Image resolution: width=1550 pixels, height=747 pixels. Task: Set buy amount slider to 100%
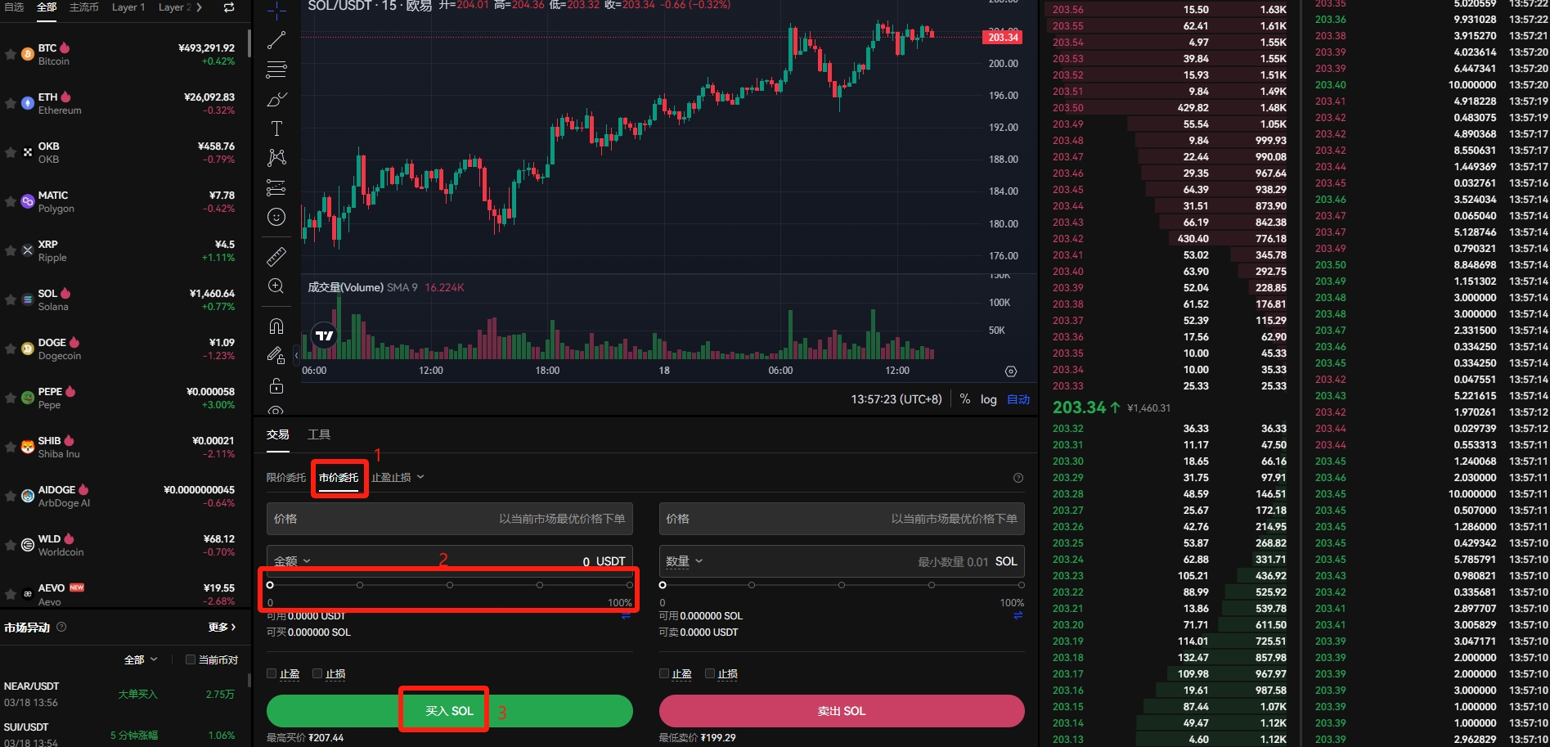(x=629, y=585)
